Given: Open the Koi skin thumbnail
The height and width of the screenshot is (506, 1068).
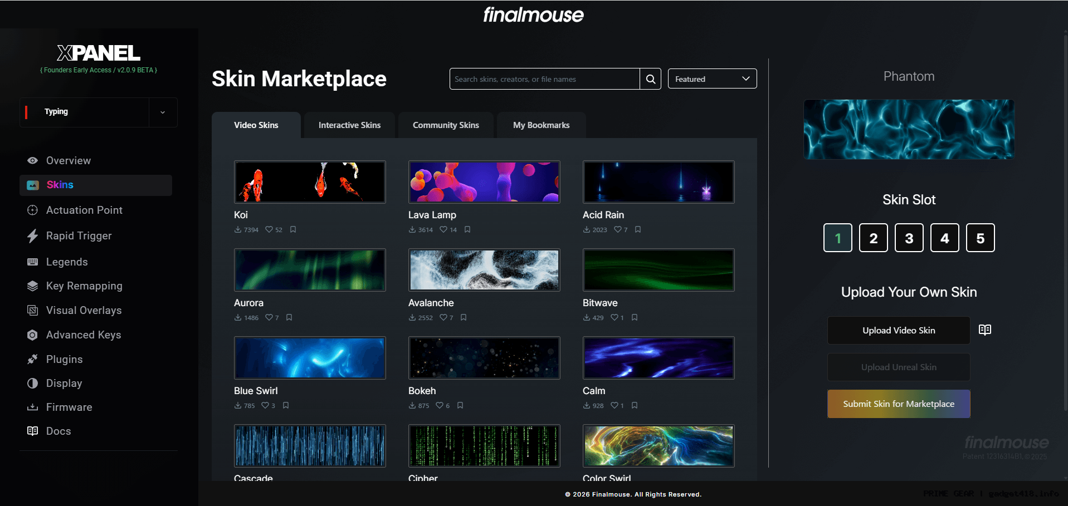Looking at the screenshot, I should 310,182.
